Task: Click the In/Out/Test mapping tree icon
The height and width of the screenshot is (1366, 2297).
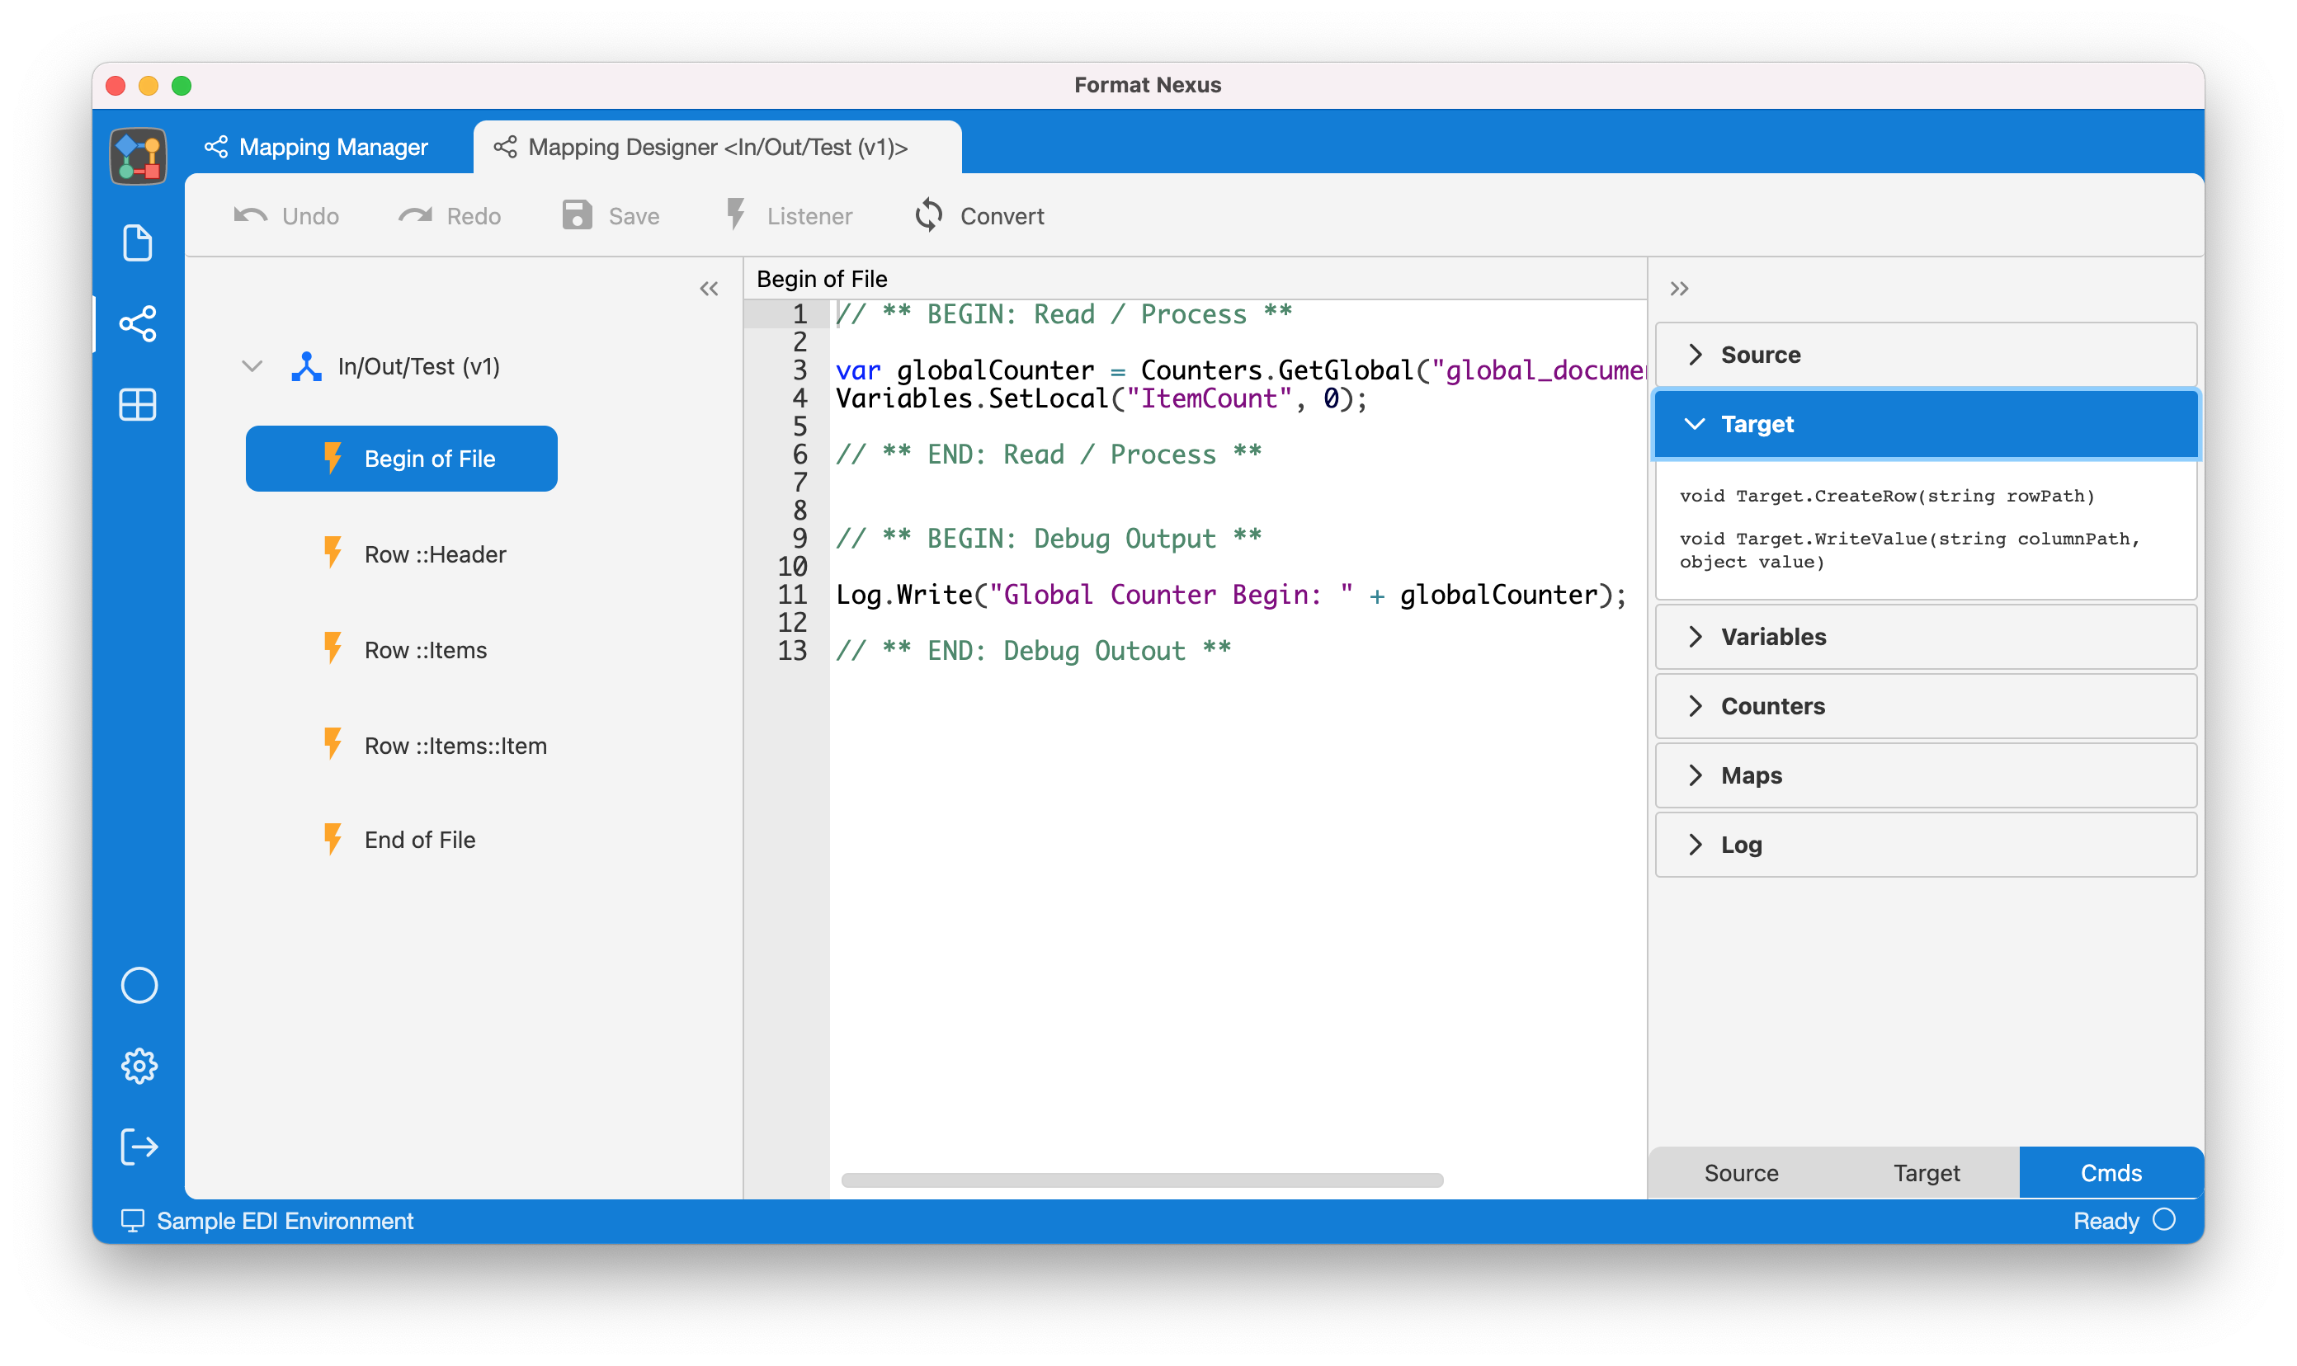Action: coord(307,366)
